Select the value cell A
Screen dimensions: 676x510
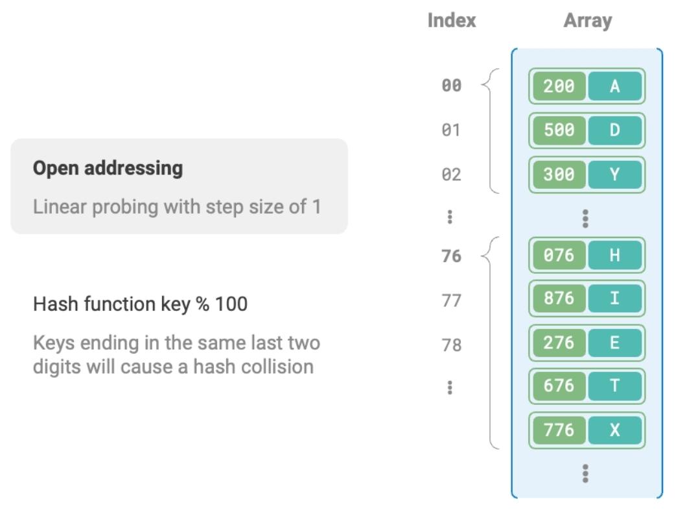tap(614, 86)
